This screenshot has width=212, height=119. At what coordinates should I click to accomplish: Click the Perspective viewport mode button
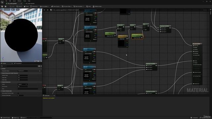tap(7, 10)
